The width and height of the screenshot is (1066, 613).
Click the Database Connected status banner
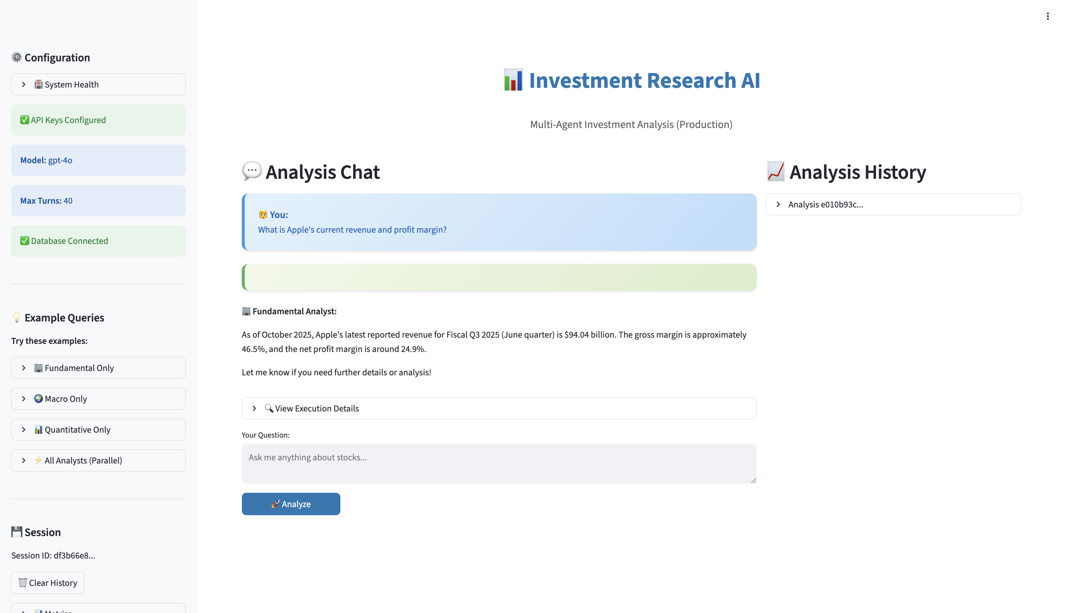pos(98,241)
